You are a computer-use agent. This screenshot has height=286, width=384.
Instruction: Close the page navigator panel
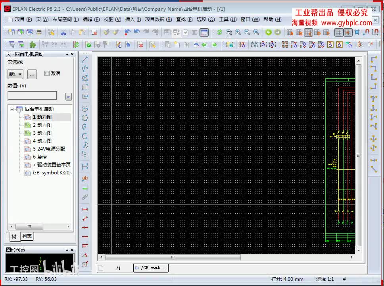(72, 54)
